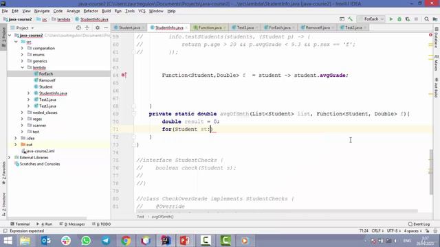Toggle the read-only lock icon in status bar

click(427, 231)
